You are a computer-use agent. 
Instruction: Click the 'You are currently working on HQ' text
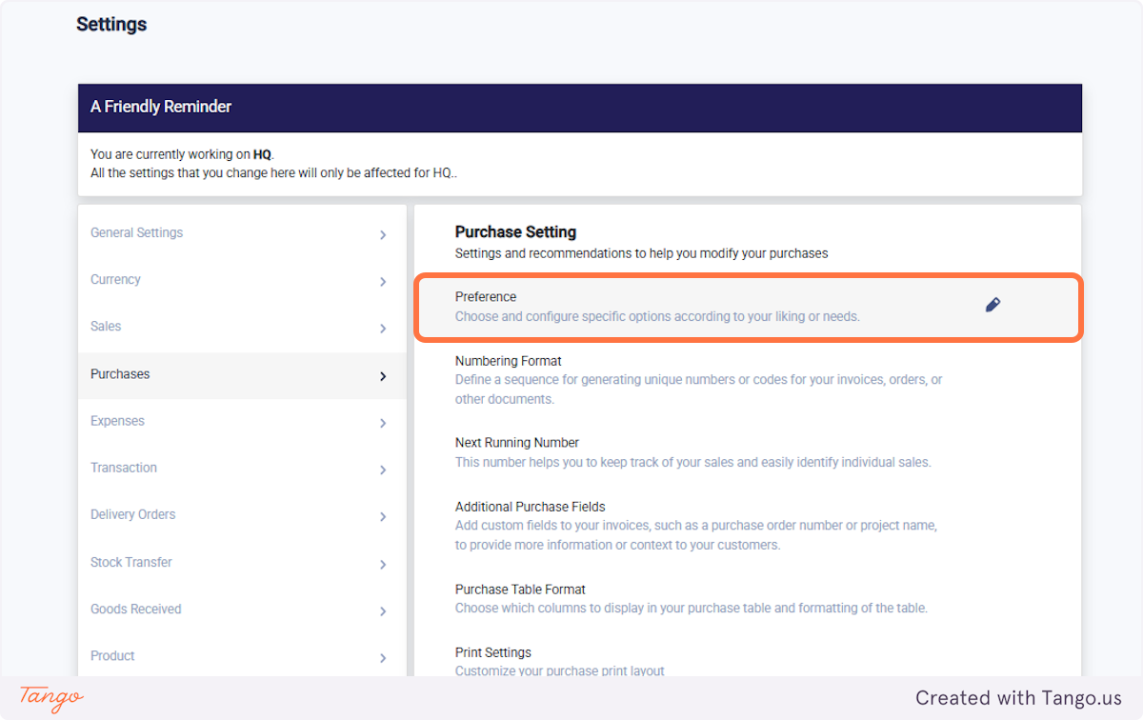[x=182, y=154]
